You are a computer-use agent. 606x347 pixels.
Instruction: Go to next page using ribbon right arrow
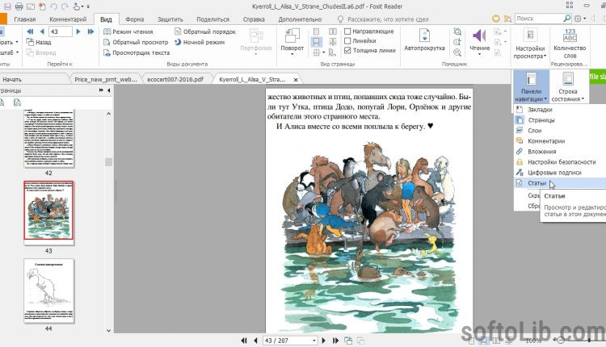click(x=78, y=31)
